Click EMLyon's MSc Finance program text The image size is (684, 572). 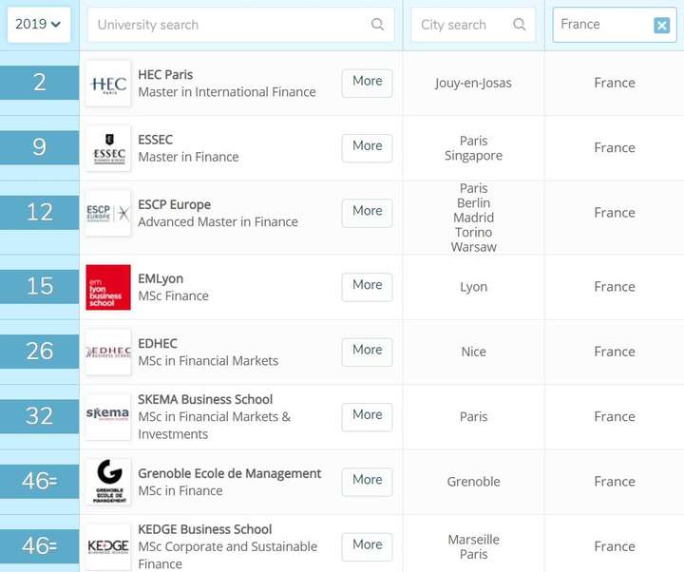pyautogui.click(x=173, y=296)
